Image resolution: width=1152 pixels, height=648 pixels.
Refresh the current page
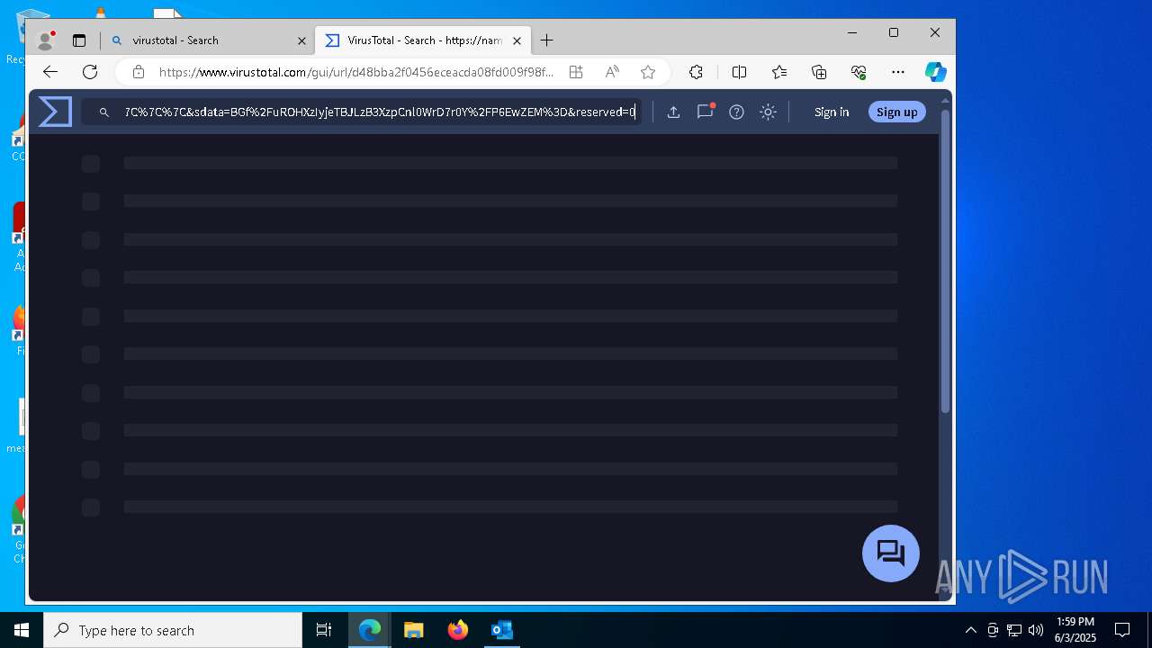click(x=90, y=72)
